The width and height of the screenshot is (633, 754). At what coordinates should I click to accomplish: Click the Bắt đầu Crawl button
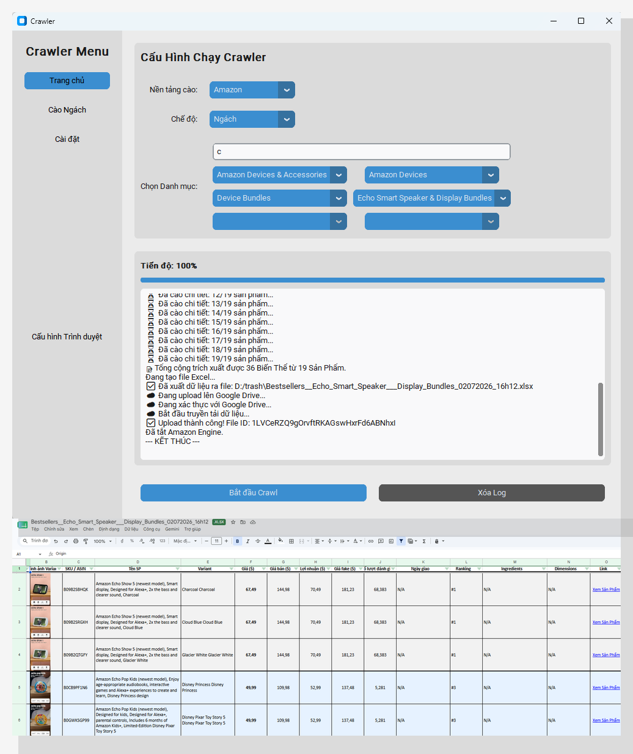[x=254, y=493]
